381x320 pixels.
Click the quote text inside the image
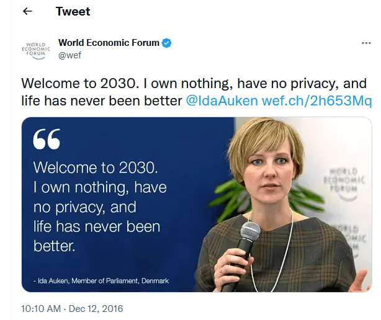click(99, 206)
